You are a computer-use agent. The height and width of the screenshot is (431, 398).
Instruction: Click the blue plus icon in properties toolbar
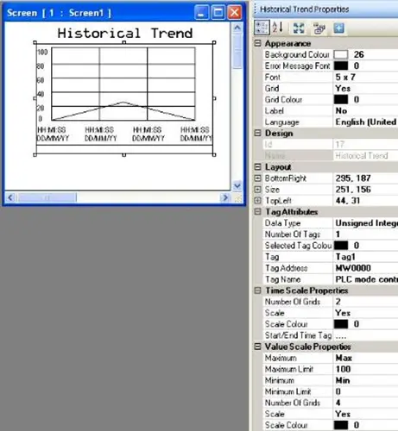click(338, 28)
